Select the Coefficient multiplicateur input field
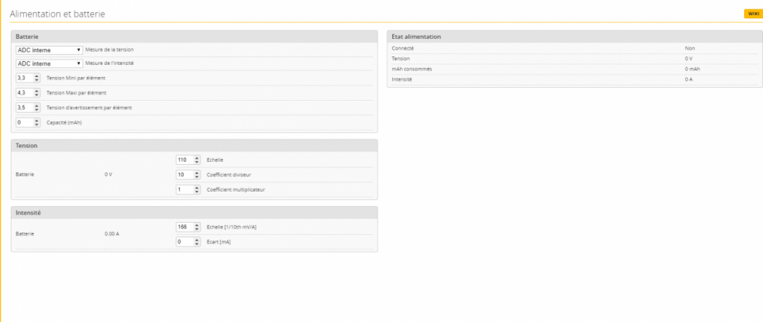Viewport: 763px width, 322px height. 182,189
